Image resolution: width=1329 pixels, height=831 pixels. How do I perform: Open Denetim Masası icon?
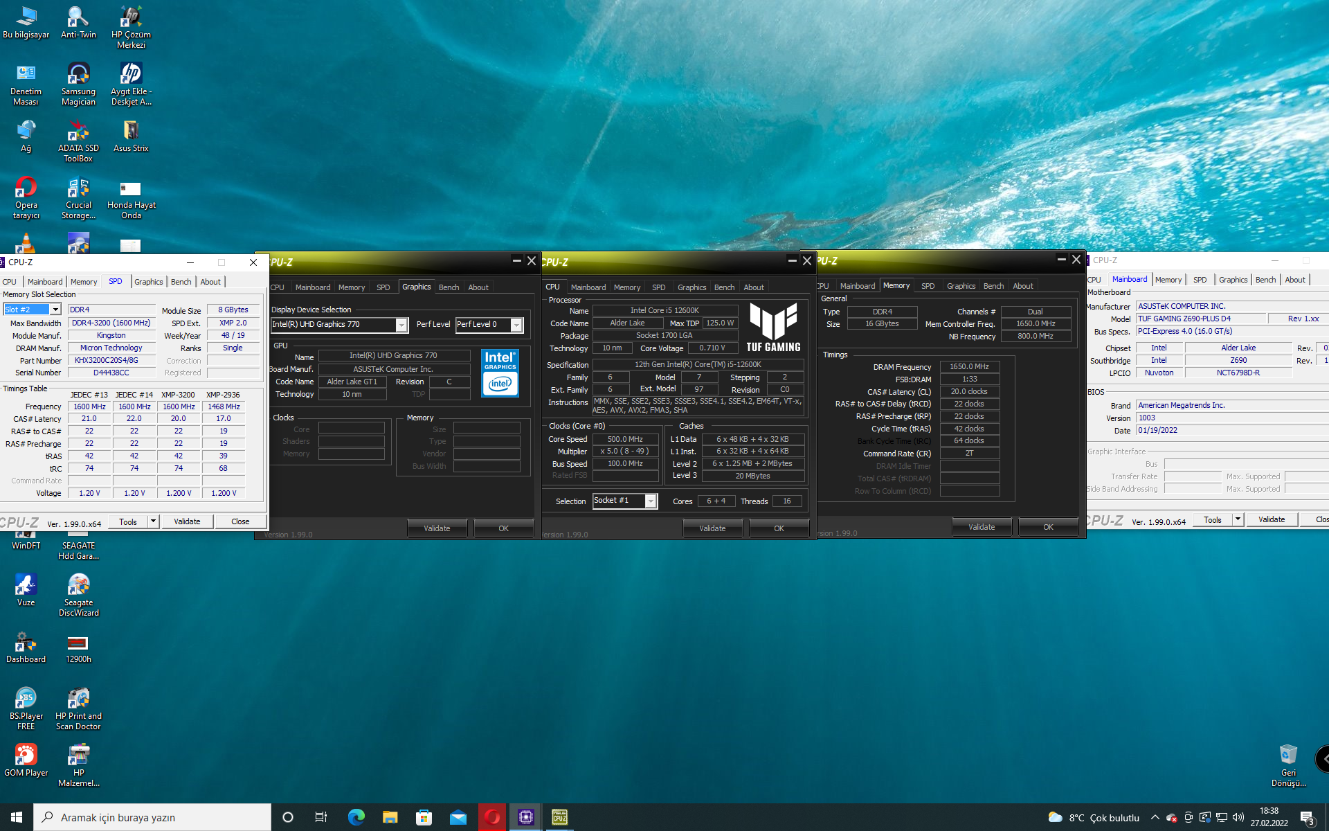26,84
